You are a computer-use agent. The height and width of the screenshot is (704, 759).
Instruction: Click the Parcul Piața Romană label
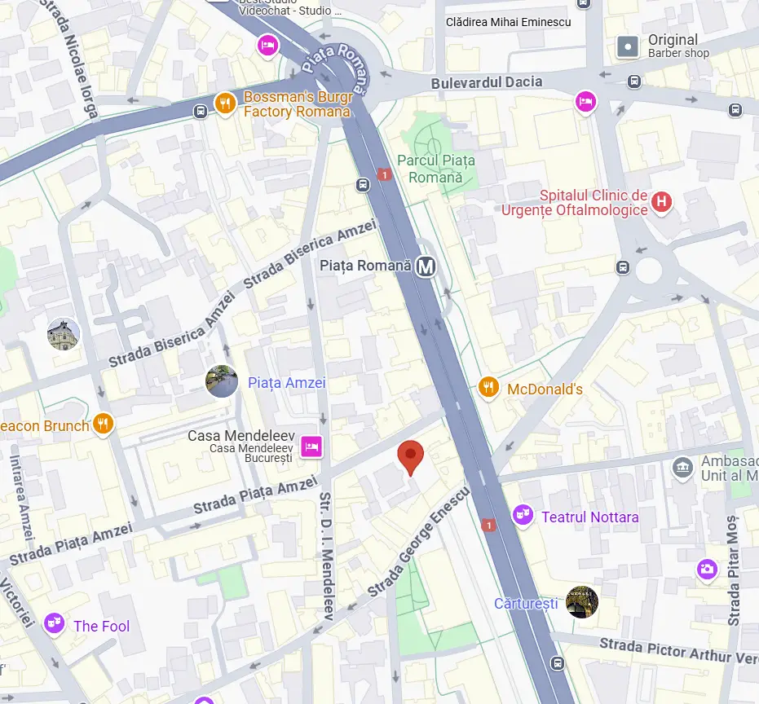point(436,169)
